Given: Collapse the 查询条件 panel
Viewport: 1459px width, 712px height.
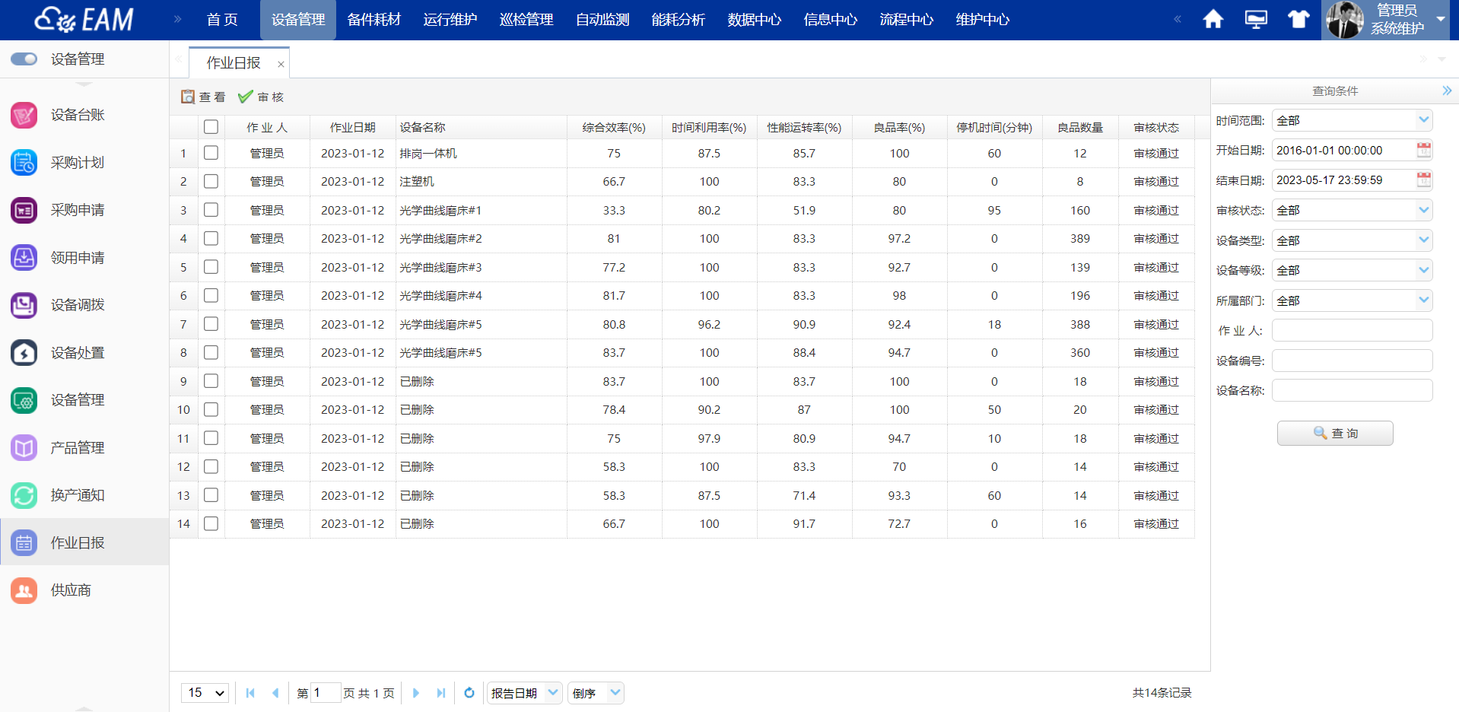Looking at the screenshot, I should coord(1446,91).
